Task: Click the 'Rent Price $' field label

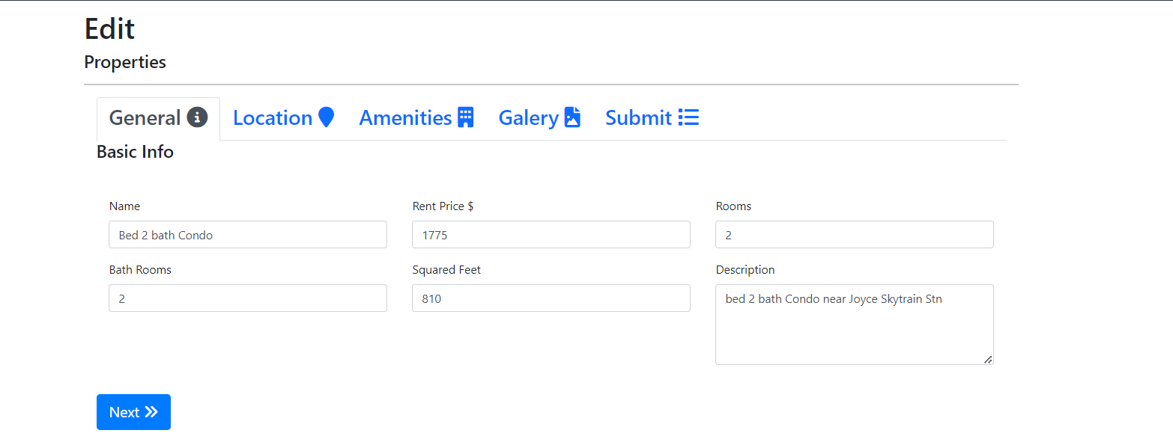Action: point(443,206)
